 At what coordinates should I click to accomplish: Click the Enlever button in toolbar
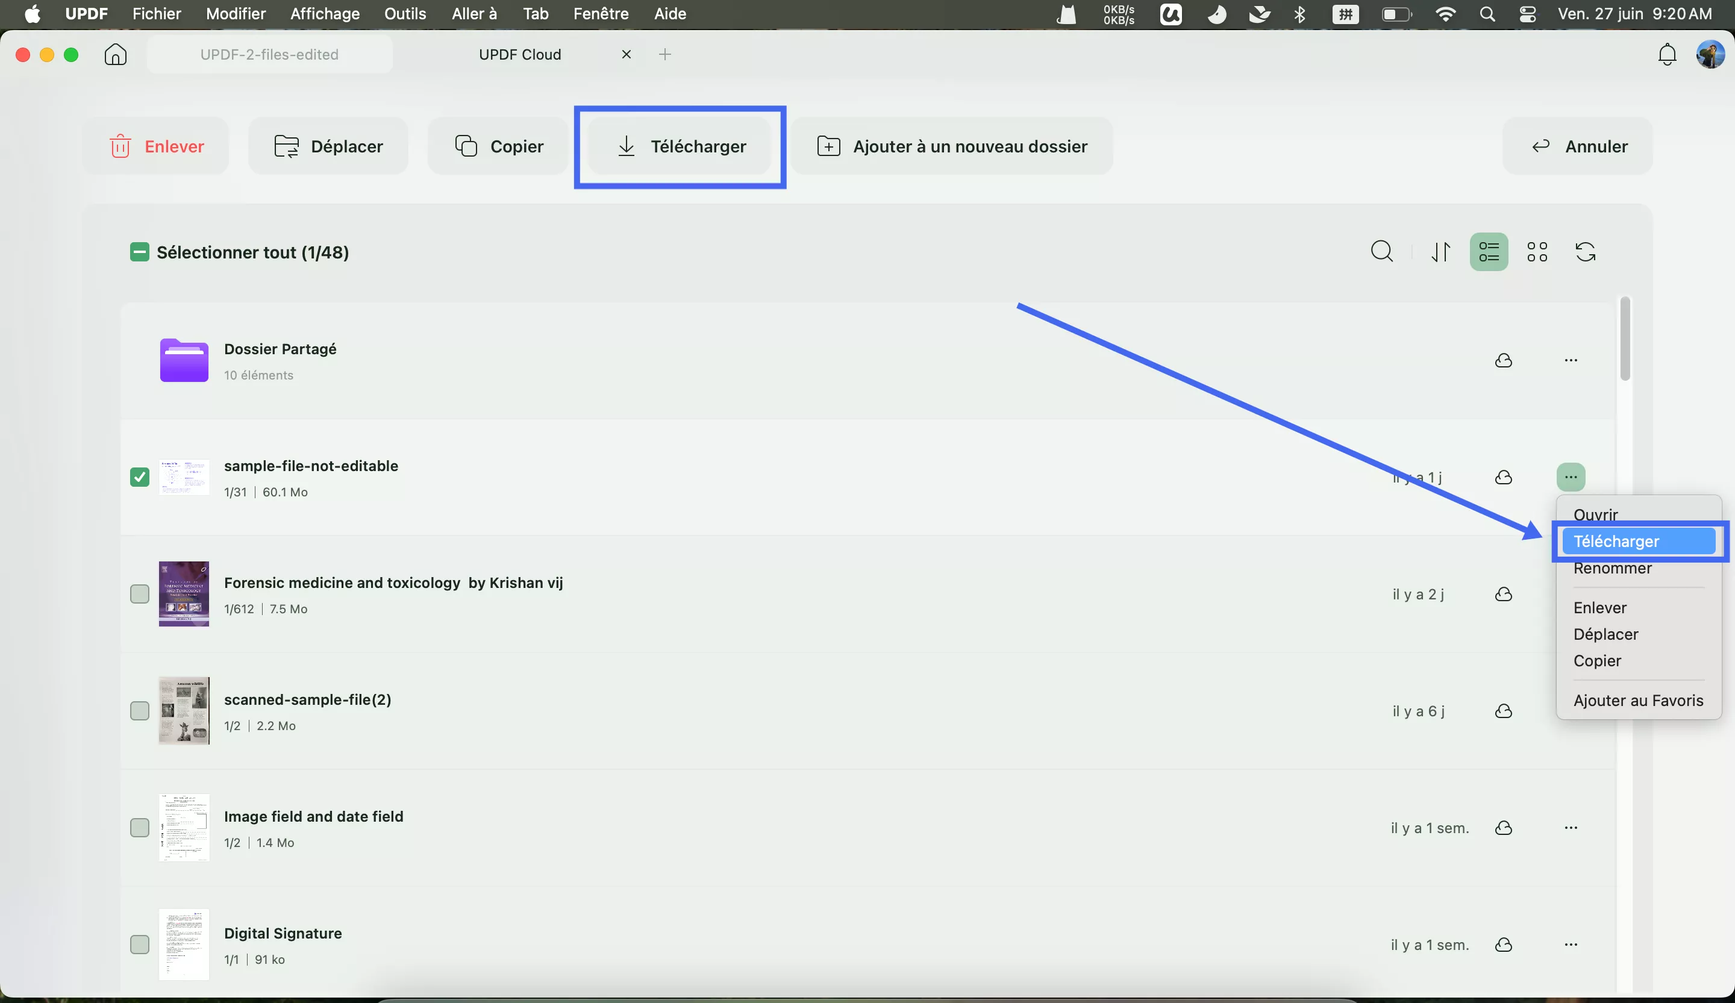pos(156,146)
